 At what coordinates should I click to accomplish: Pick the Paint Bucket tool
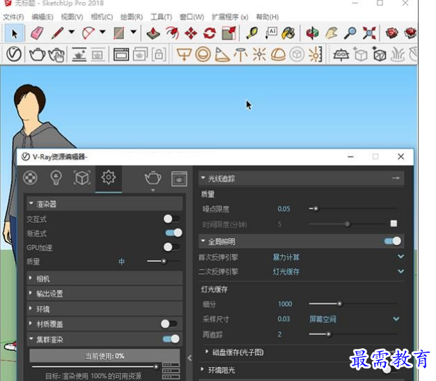(x=288, y=33)
